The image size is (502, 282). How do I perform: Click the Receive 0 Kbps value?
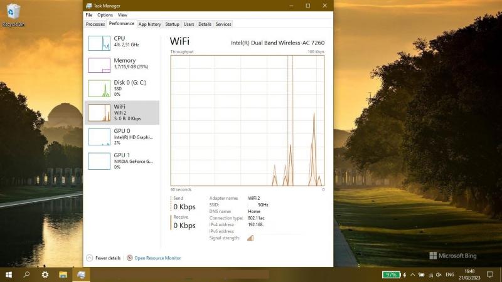pos(184,226)
